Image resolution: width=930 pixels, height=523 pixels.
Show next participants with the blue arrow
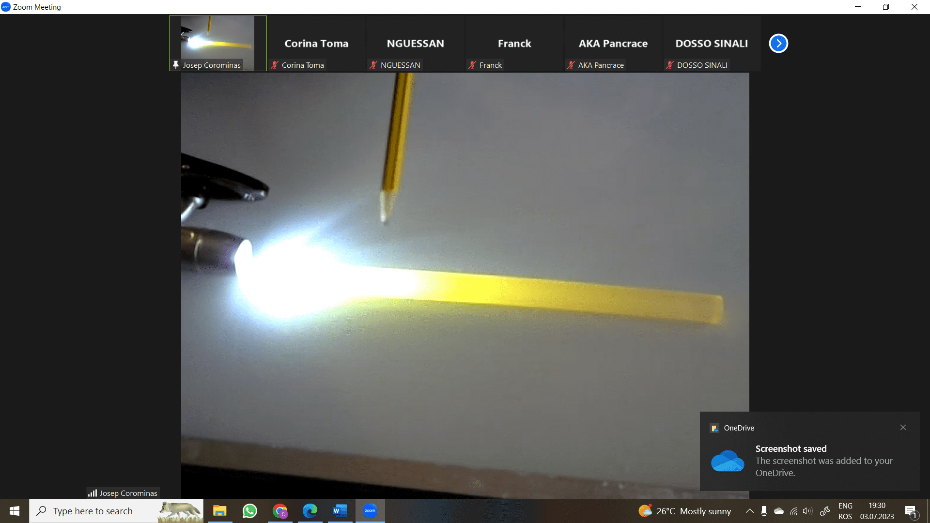778,44
